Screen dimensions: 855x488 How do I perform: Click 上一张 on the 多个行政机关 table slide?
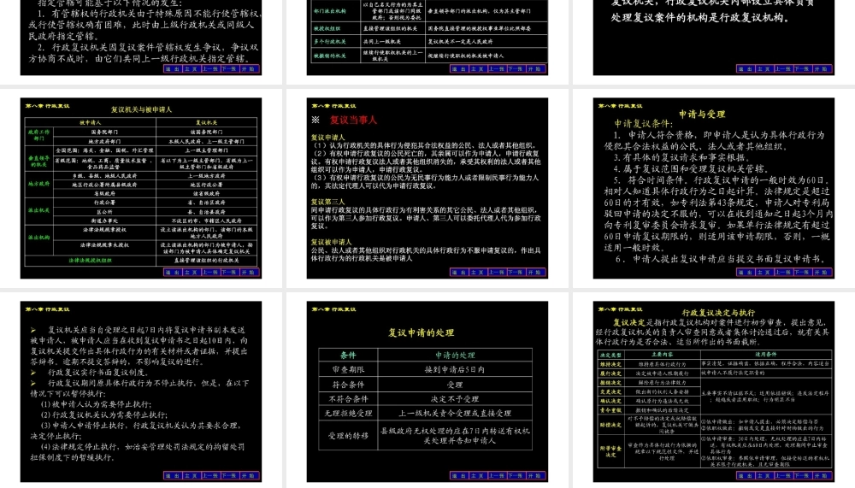pos(497,68)
